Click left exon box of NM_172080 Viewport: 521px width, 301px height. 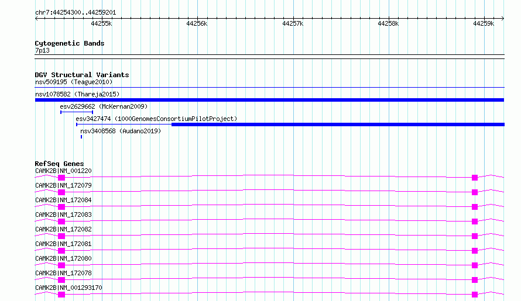click(61, 265)
